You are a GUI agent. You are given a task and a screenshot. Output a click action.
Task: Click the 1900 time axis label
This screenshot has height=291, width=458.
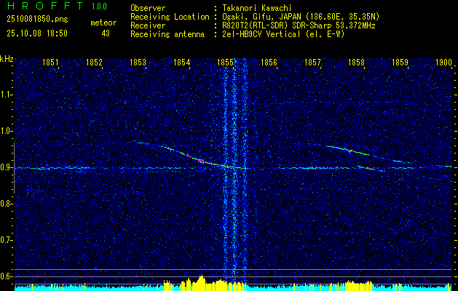tap(443, 63)
